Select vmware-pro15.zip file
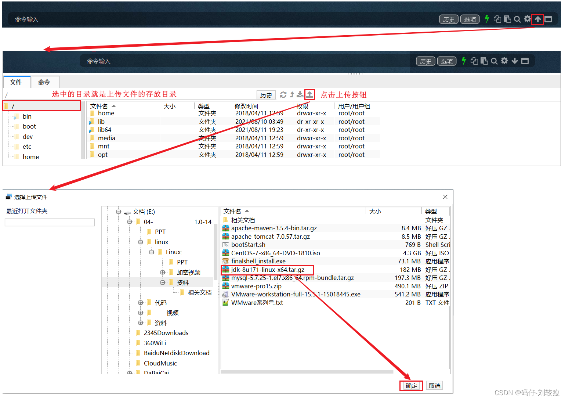 [x=256, y=286]
